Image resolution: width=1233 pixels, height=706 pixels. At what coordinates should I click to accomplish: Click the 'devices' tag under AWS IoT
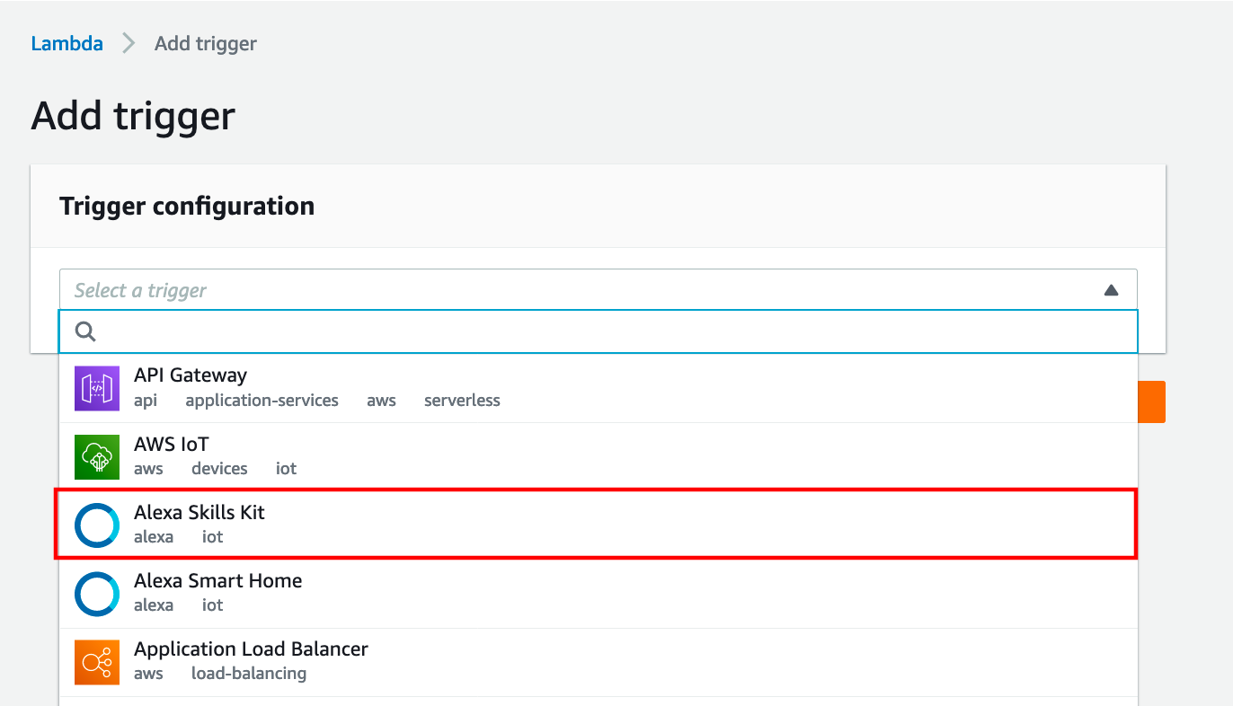[219, 469]
